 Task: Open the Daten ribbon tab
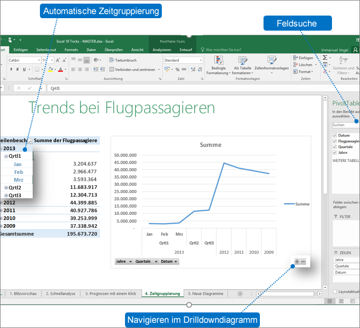91,50
